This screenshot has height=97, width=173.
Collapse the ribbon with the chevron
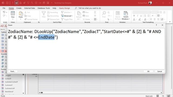point(170,22)
